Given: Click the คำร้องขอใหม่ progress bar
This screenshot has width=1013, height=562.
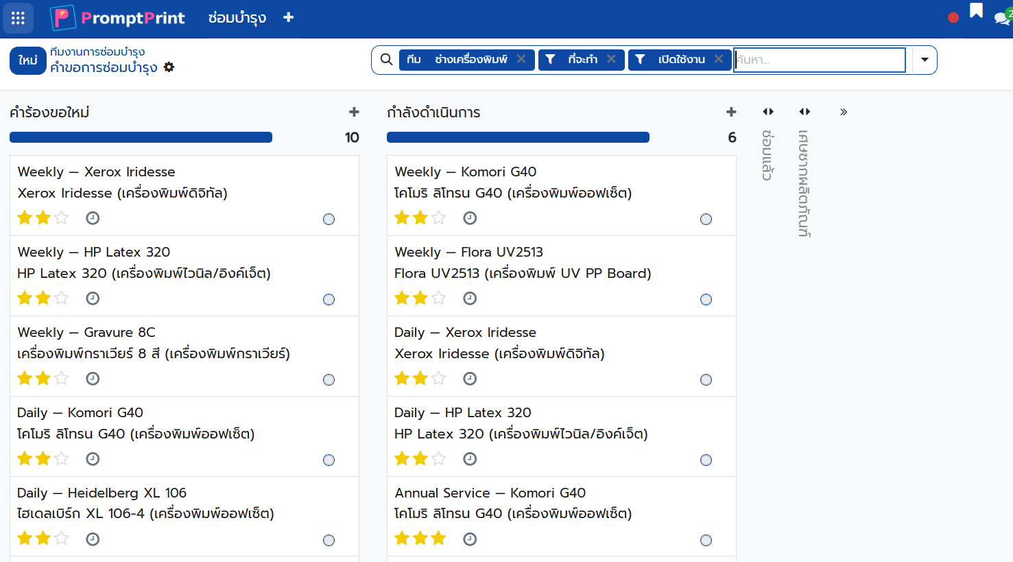Looking at the screenshot, I should 141,137.
